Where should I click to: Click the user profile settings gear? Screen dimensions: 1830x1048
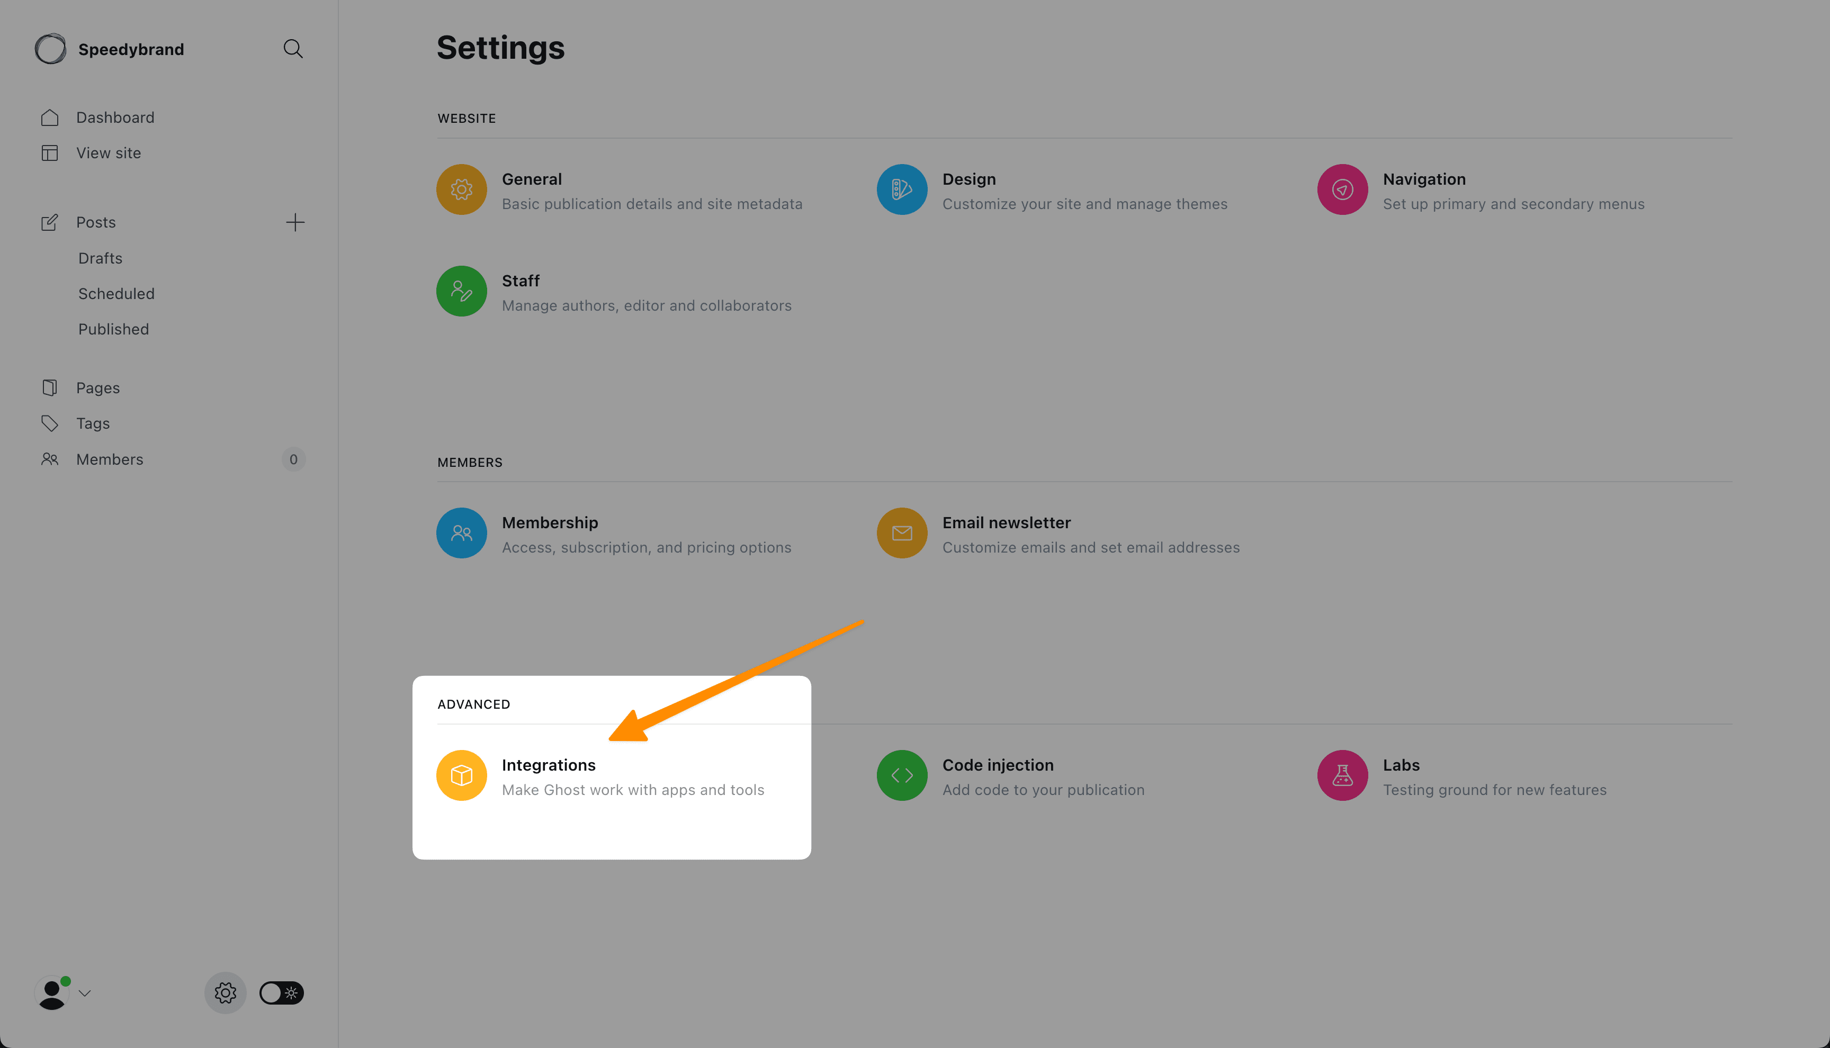pyautogui.click(x=225, y=993)
